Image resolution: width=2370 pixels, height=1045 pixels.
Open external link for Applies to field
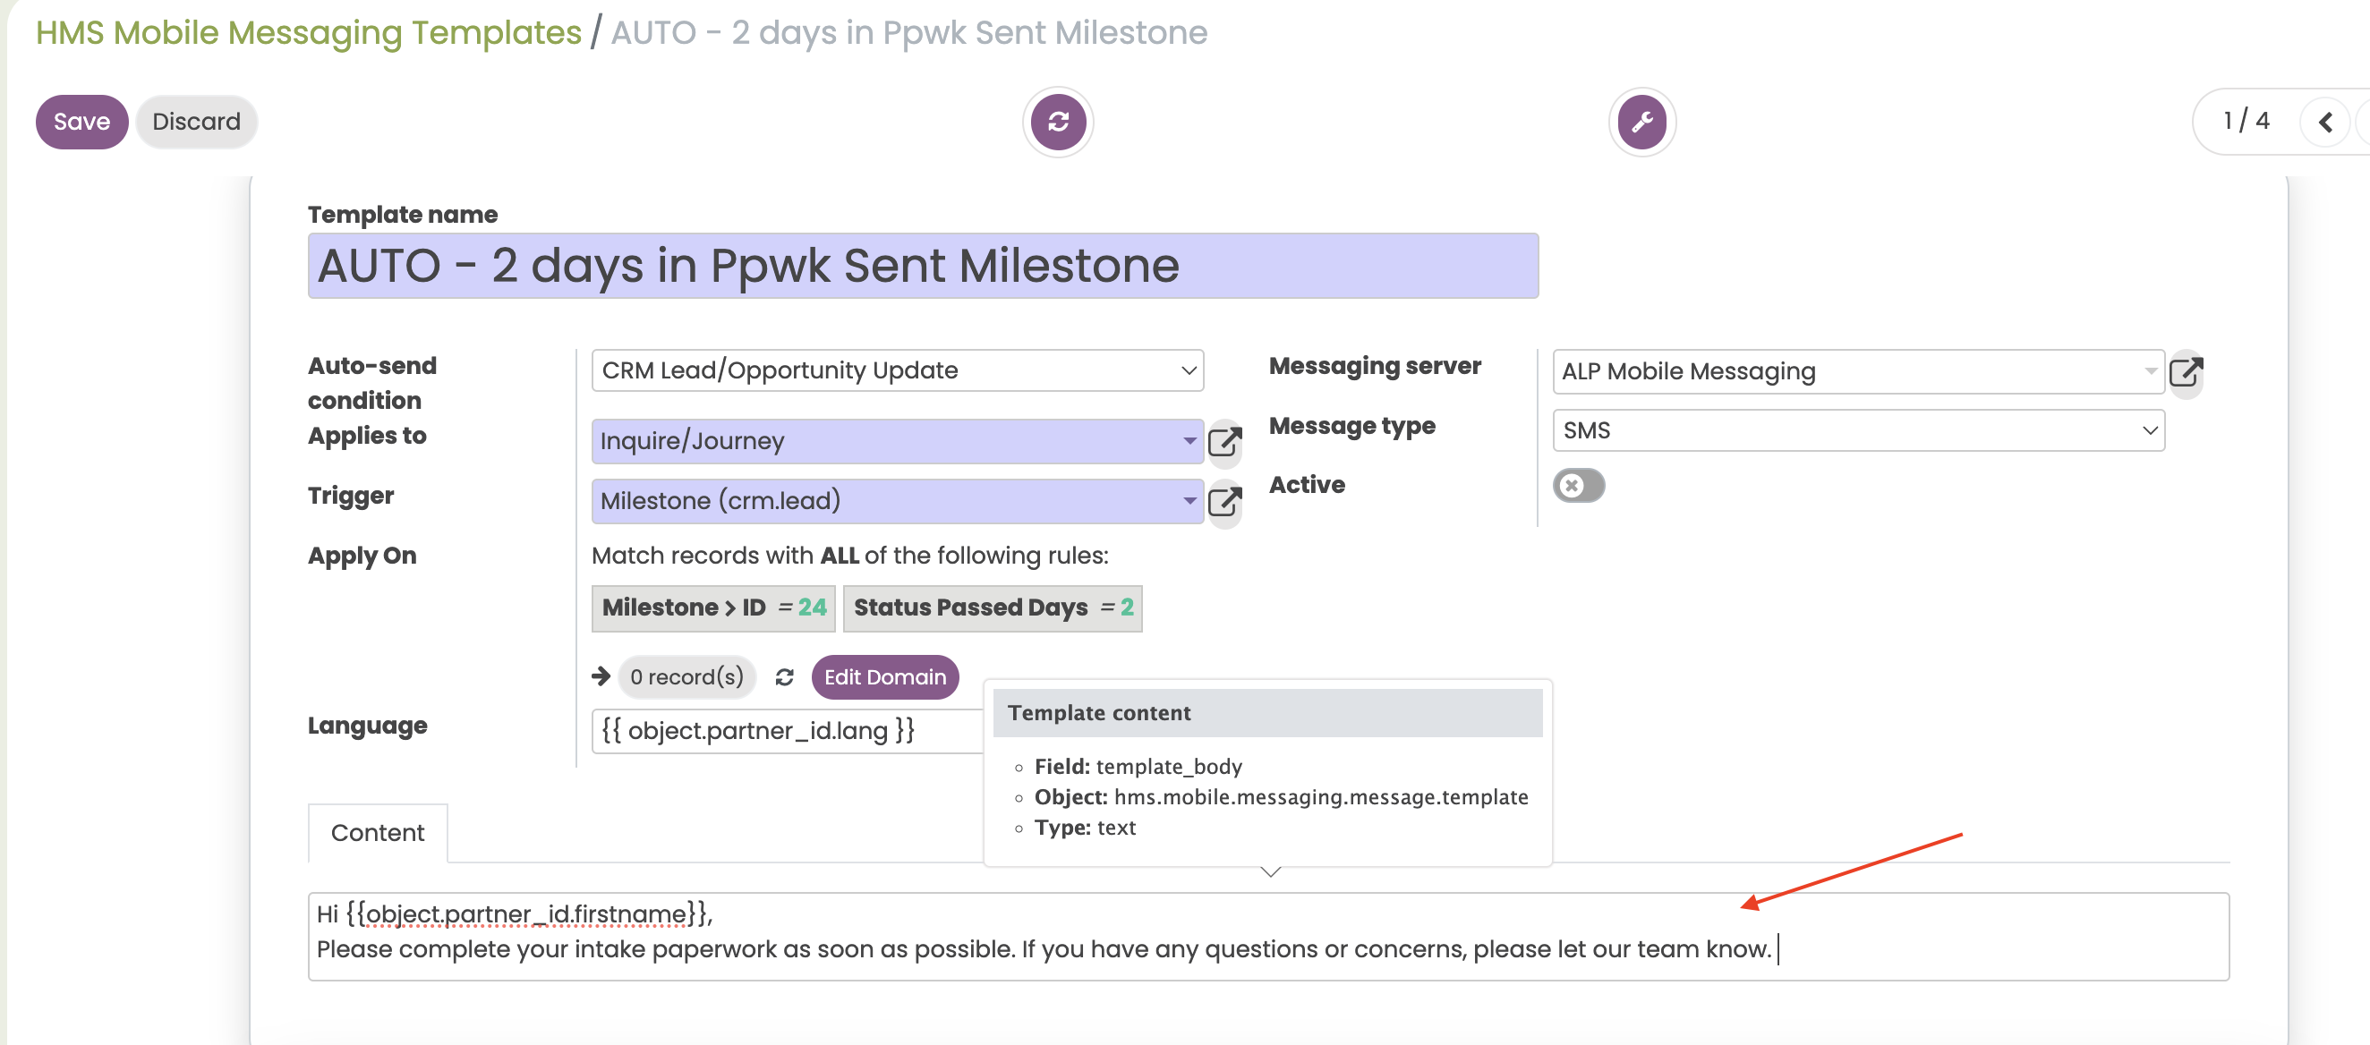click(1224, 442)
